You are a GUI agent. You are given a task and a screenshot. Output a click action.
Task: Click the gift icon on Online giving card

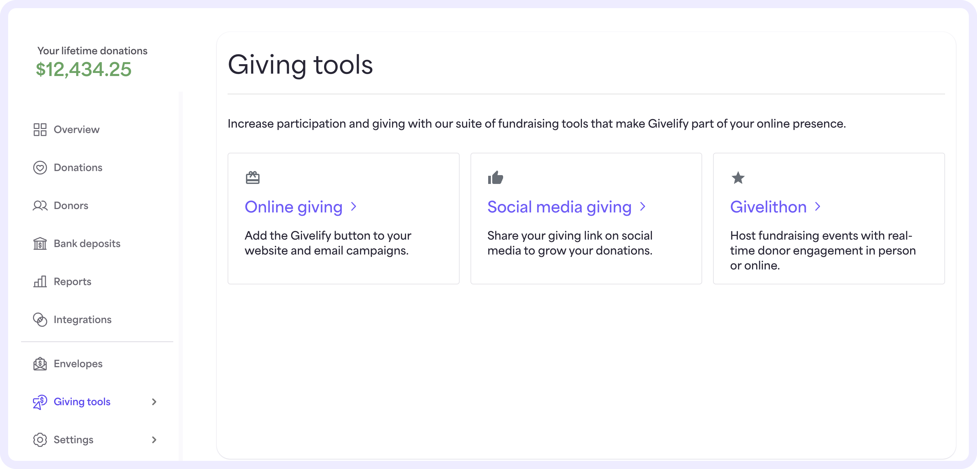click(x=253, y=177)
